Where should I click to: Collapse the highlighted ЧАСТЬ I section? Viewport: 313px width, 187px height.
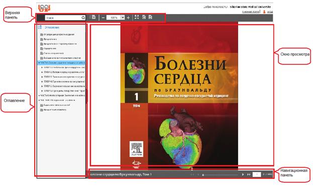point(39,63)
